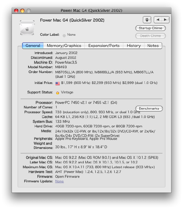183x209 pixels.
Task: Switch to the Memory/Graphics tab
Action: pyautogui.click(x=64, y=46)
